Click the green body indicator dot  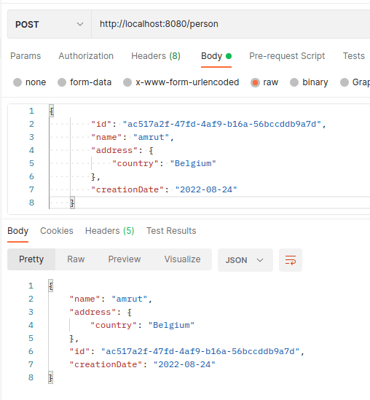229,56
